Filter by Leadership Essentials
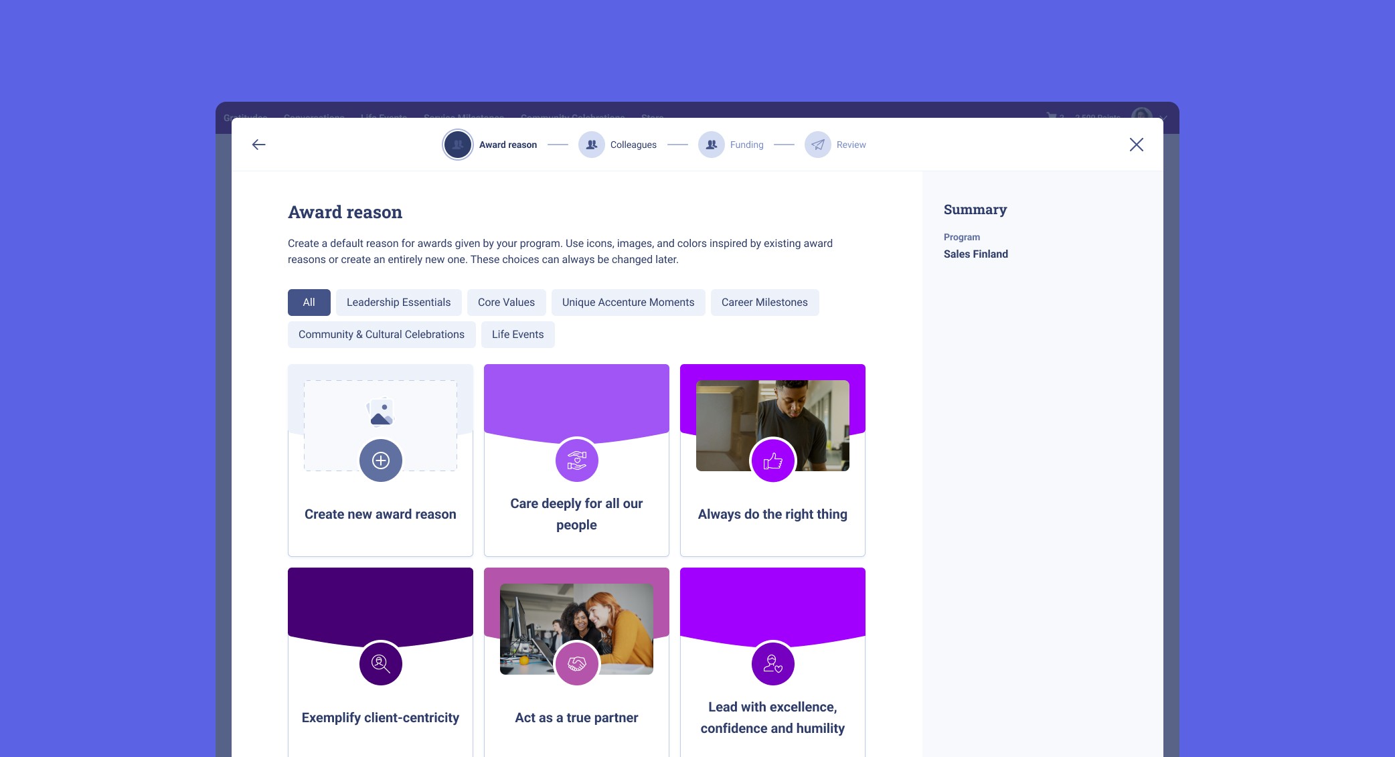1395x757 pixels. [398, 303]
